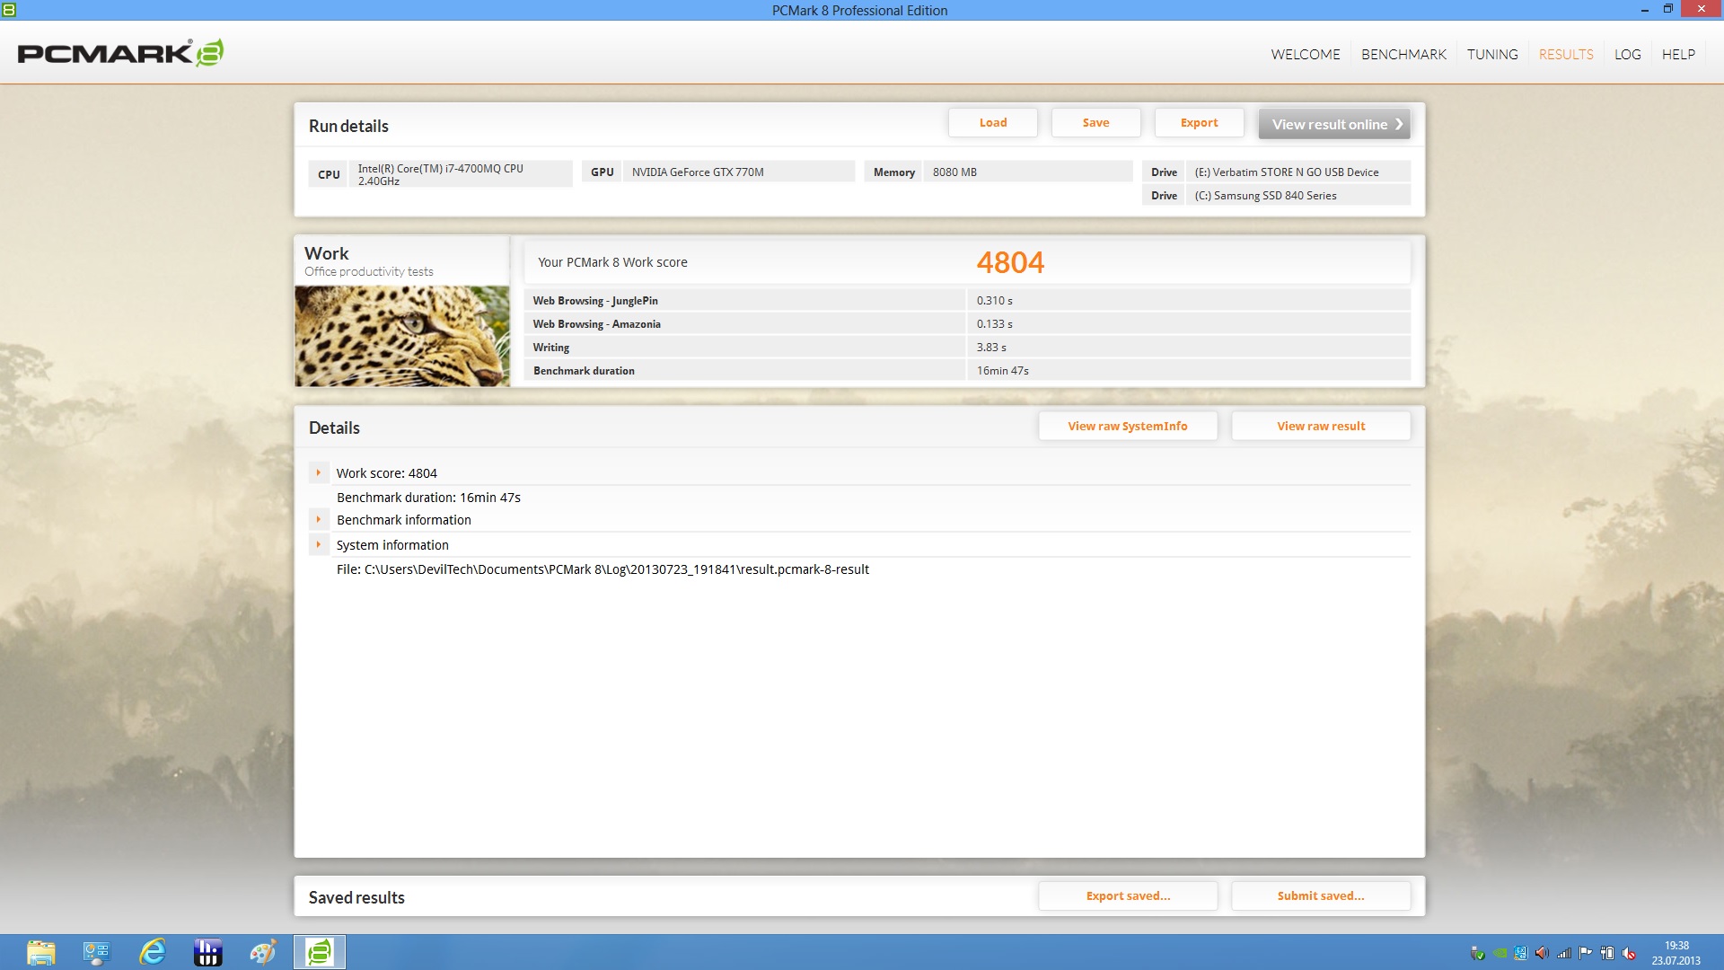Click the blue keyboard tray icon
Image resolution: width=1724 pixels, height=970 pixels.
1520,953
